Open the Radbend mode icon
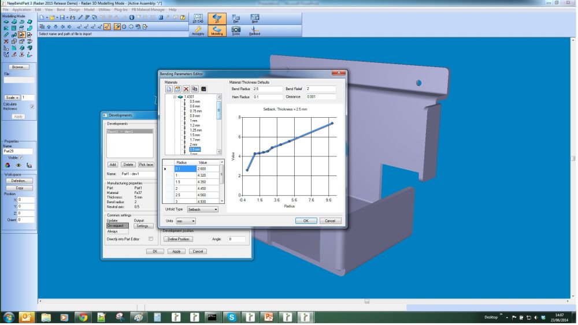 coord(254,31)
